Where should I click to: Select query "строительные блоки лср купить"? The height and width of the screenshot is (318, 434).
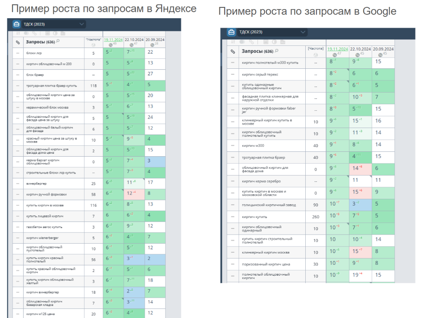click(x=51, y=173)
